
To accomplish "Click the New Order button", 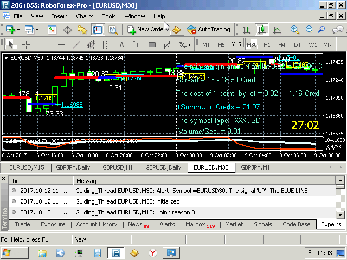I will (146, 30).
